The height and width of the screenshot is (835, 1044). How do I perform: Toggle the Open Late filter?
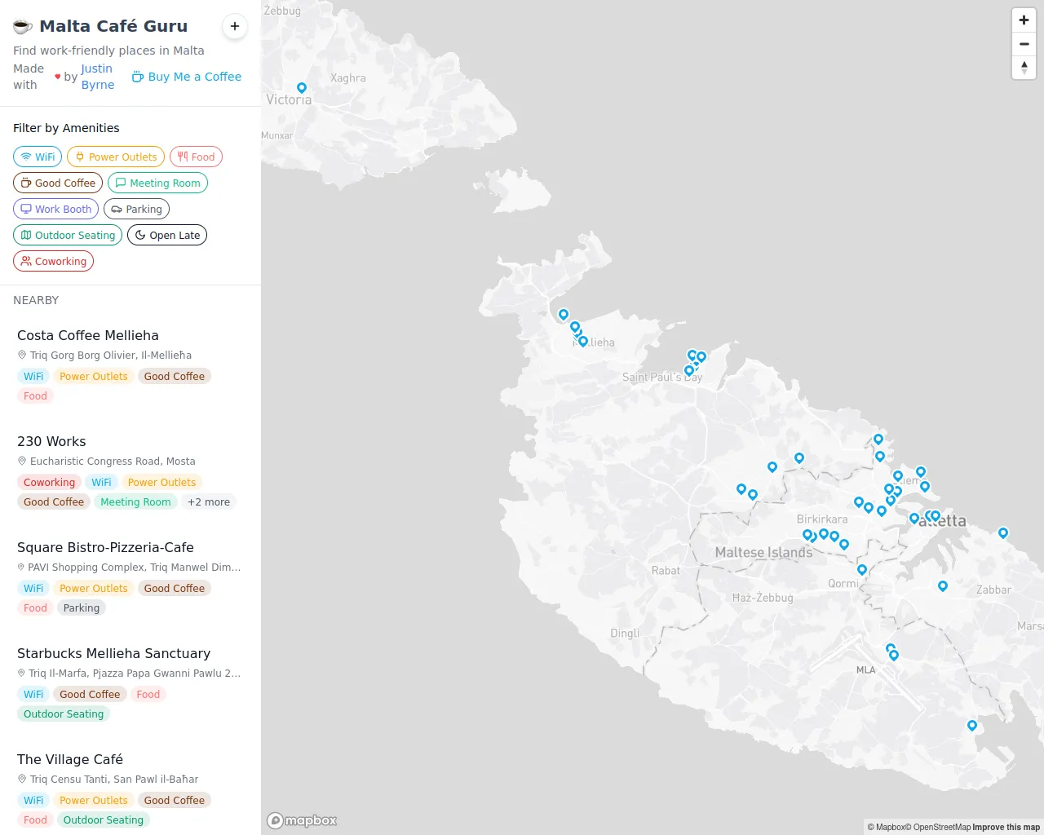click(167, 235)
